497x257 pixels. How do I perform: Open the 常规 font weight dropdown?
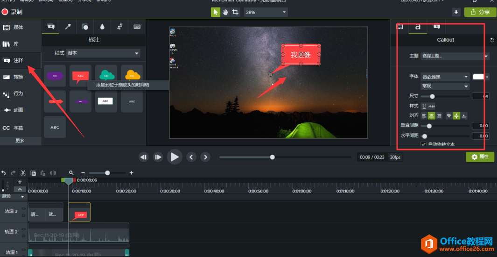pyautogui.click(x=445, y=86)
